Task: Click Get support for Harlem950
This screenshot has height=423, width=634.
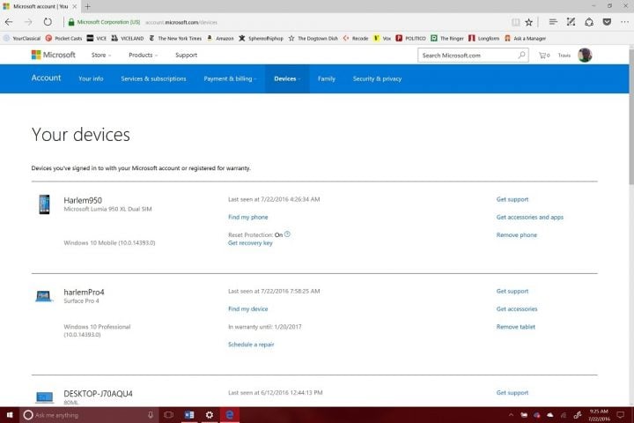Action: click(x=512, y=199)
